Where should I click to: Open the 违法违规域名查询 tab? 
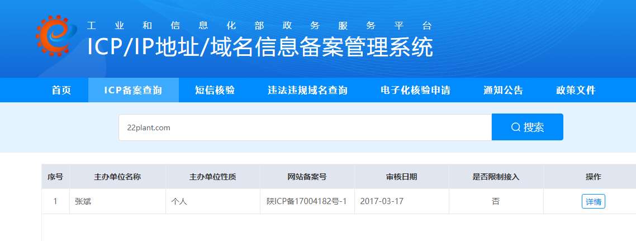coord(307,90)
